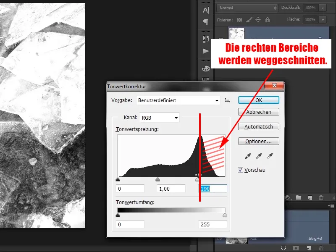
Task: Expand the Fläche fill slider arrow
Action: [x=323, y=20]
